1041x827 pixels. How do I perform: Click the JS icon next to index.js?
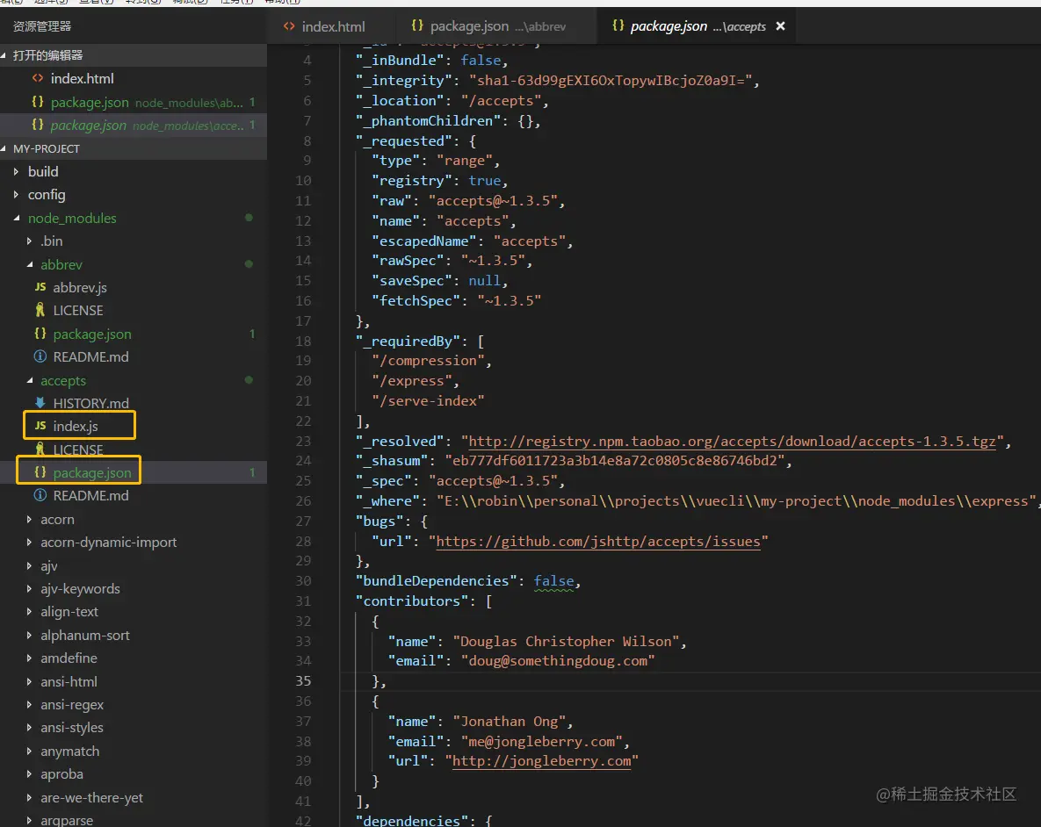pos(40,426)
